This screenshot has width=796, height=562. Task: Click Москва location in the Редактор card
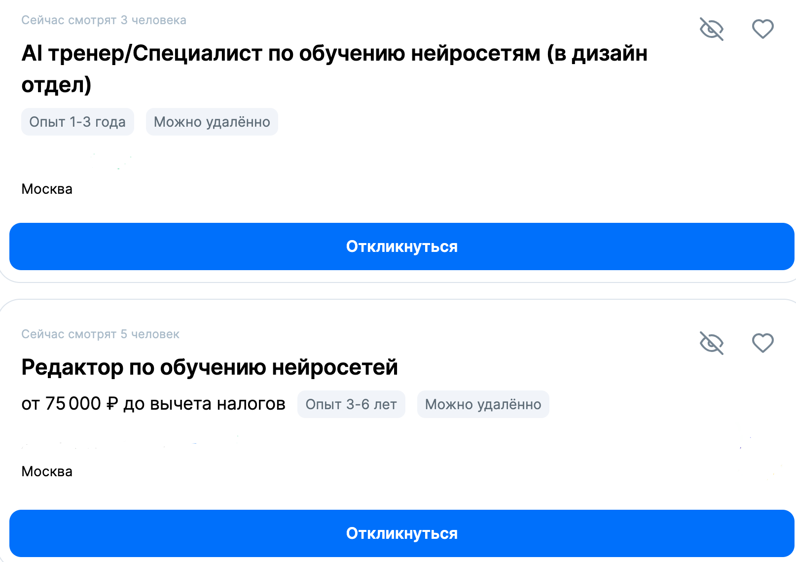(47, 471)
